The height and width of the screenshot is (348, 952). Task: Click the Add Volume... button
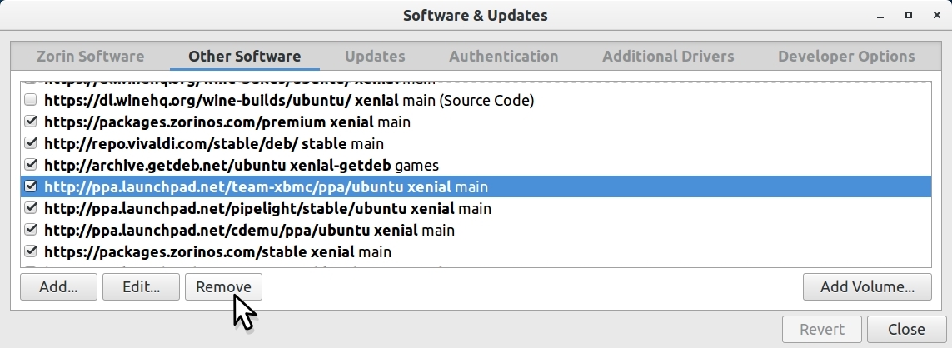pyautogui.click(x=867, y=287)
